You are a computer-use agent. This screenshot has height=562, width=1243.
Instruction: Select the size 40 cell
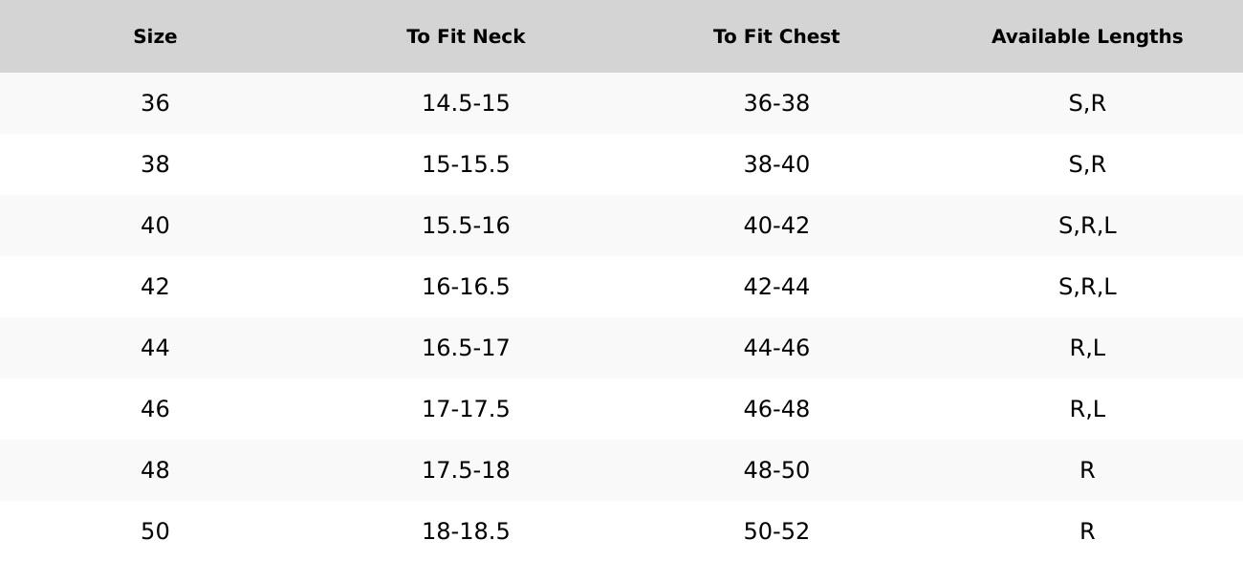155,226
